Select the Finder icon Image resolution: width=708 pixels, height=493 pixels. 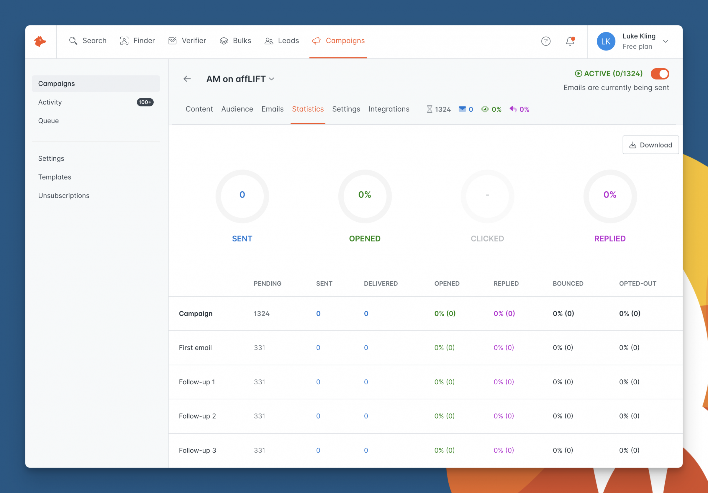(124, 41)
